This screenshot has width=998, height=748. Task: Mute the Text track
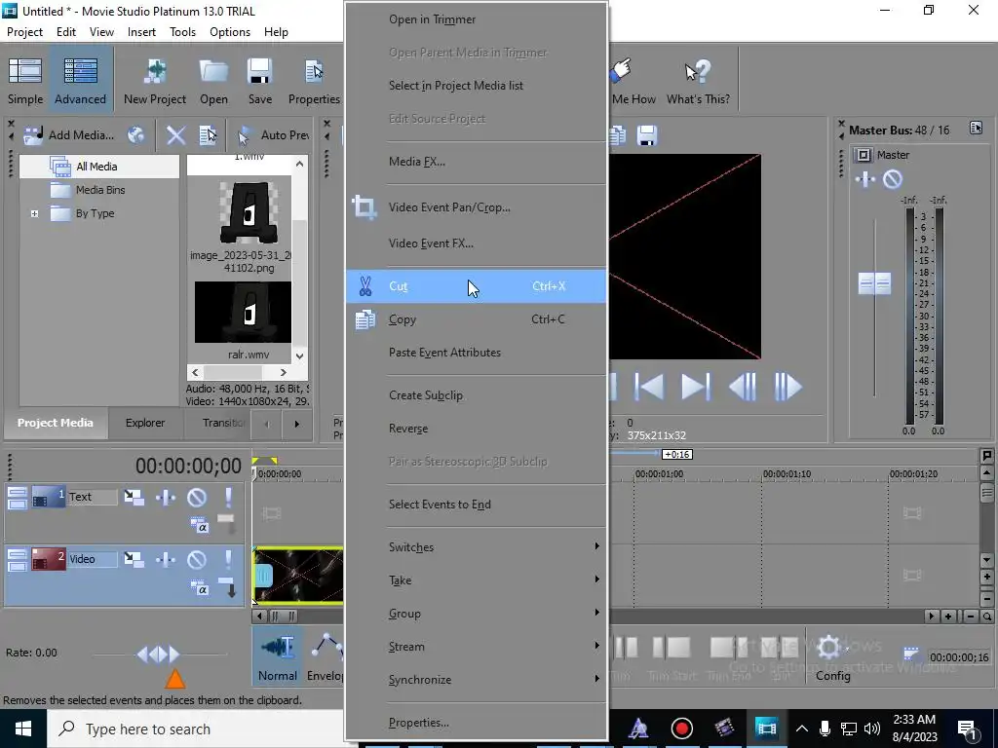pyautogui.click(x=197, y=498)
